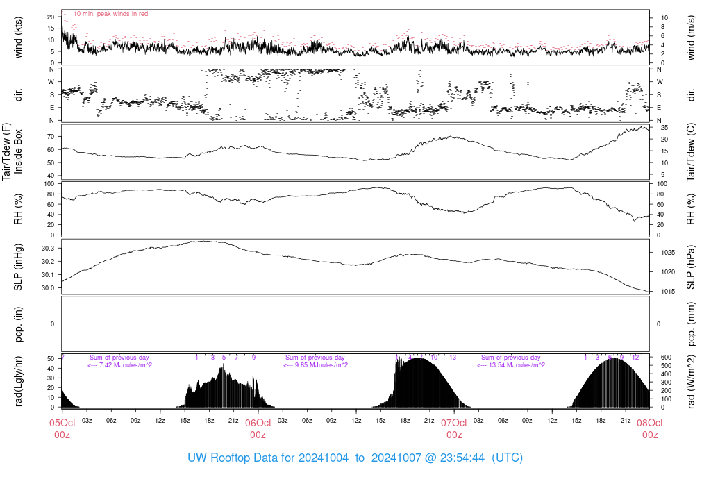Click the '13.54 MJoules/m^2' daily sum text
This screenshot has width=711, height=486.
pyautogui.click(x=516, y=365)
